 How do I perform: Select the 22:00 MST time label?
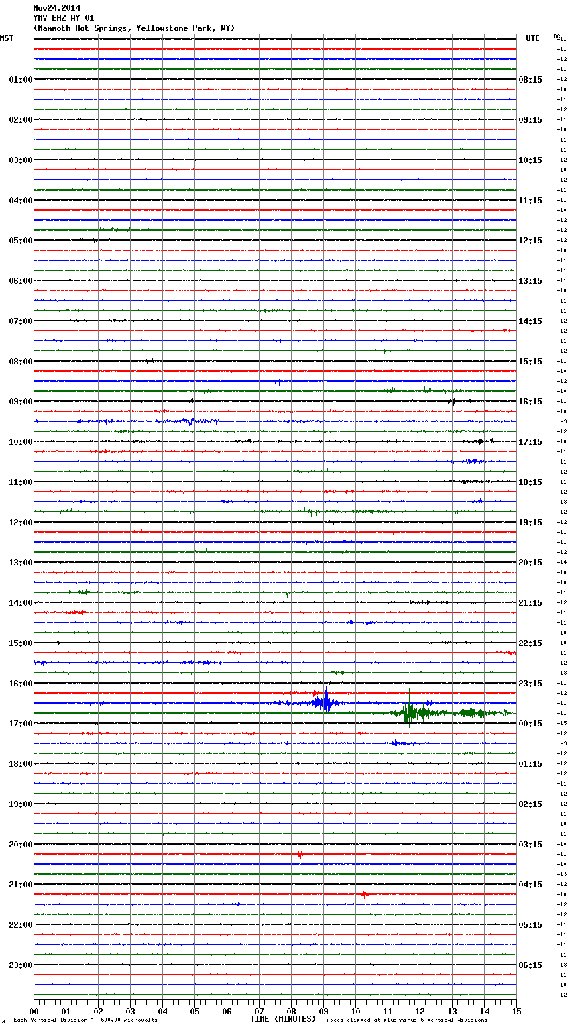pyautogui.click(x=20, y=925)
